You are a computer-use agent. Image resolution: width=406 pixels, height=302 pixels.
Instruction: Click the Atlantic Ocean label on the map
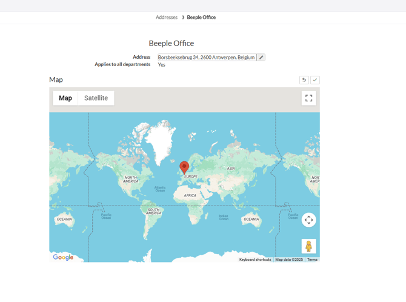click(x=159, y=189)
